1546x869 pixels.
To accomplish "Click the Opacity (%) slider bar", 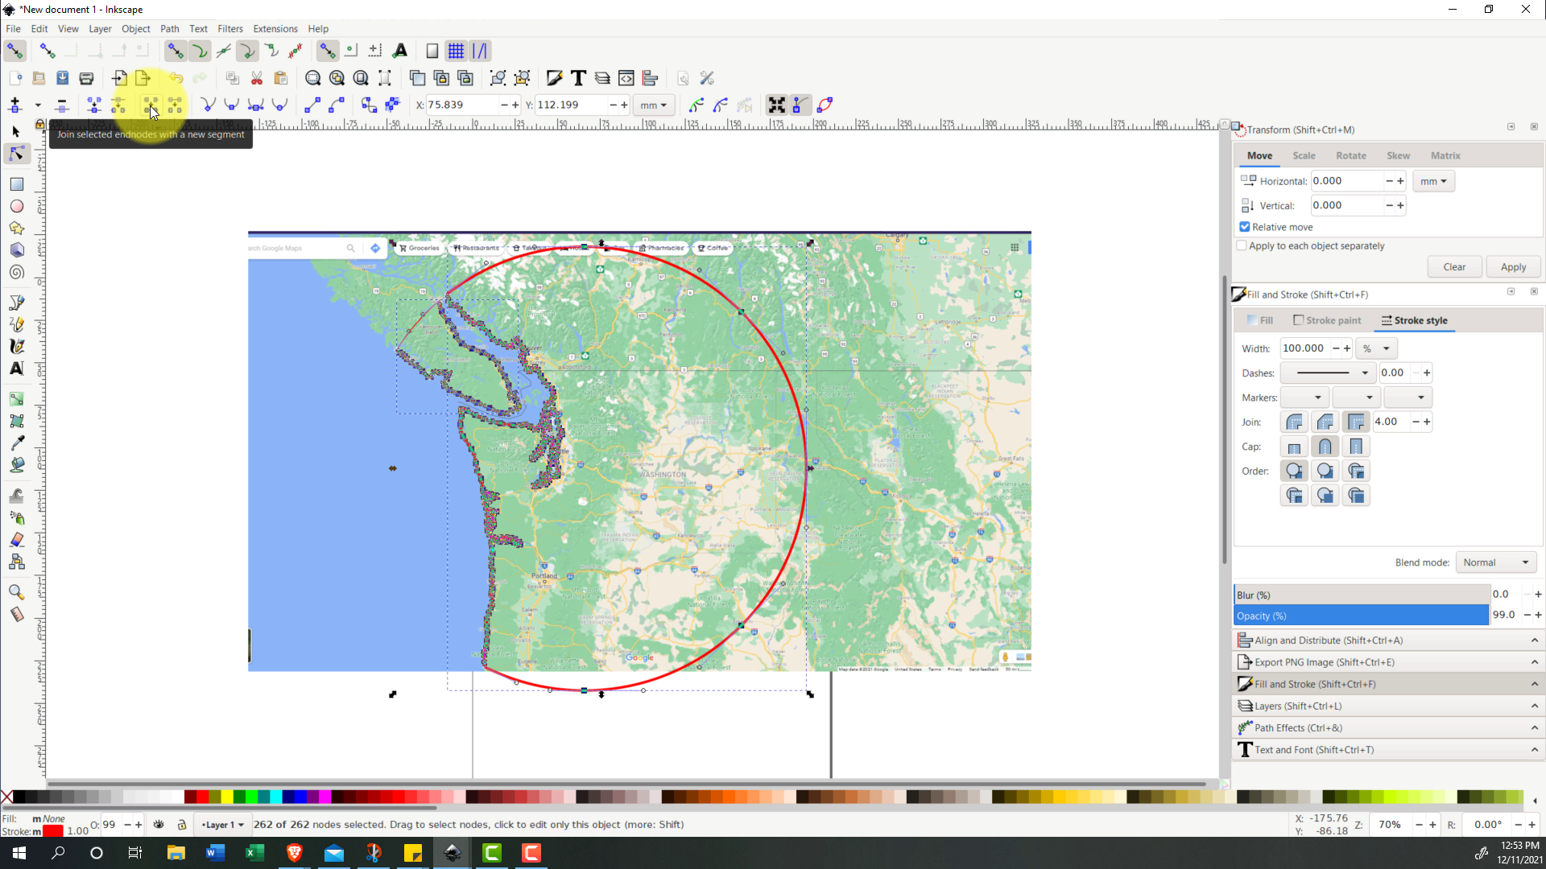I will (1361, 616).
